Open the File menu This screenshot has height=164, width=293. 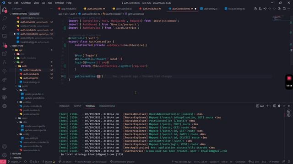10,3
